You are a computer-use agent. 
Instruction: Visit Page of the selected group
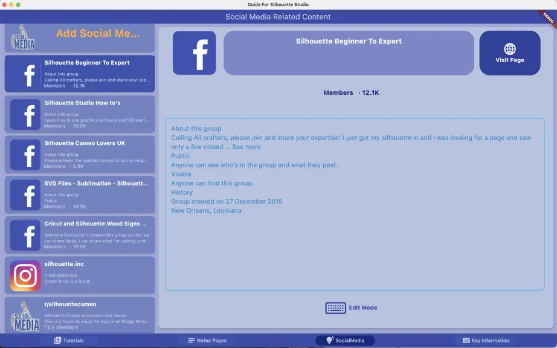(x=510, y=53)
